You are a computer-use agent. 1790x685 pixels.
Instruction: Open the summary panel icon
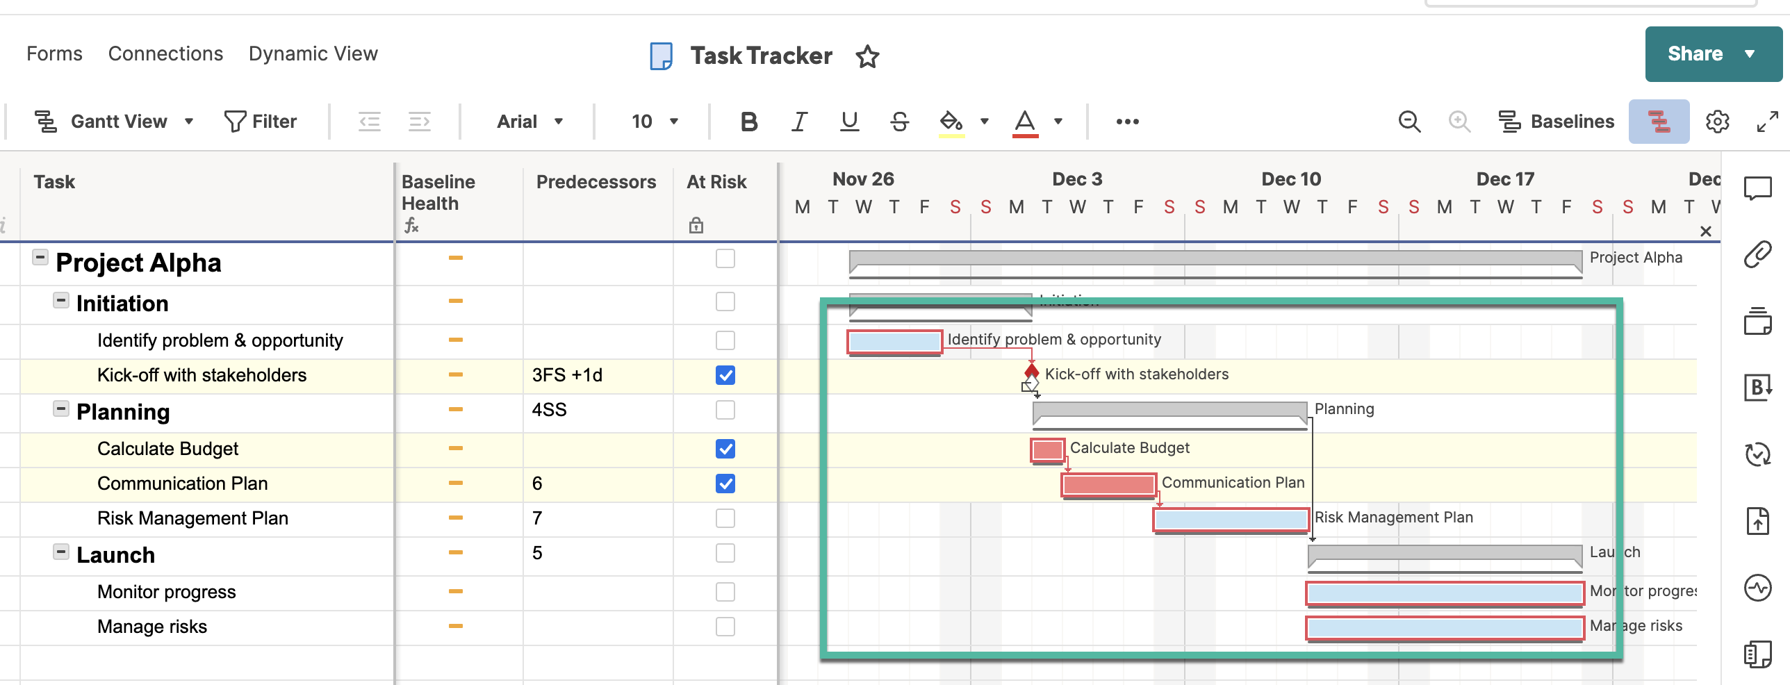[1757, 654]
